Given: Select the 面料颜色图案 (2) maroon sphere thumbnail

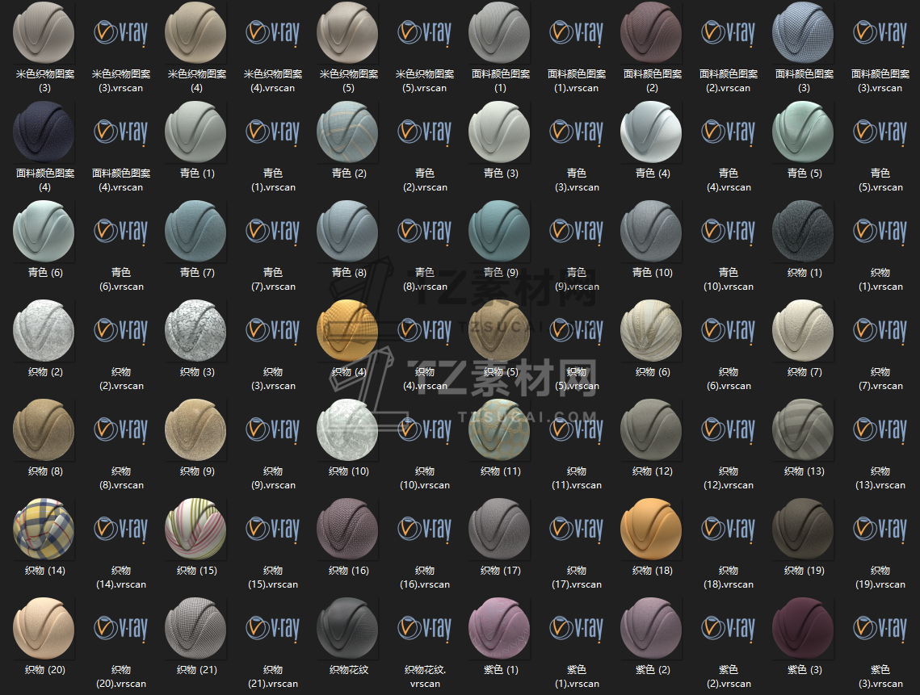Looking at the screenshot, I should coord(652,33).
